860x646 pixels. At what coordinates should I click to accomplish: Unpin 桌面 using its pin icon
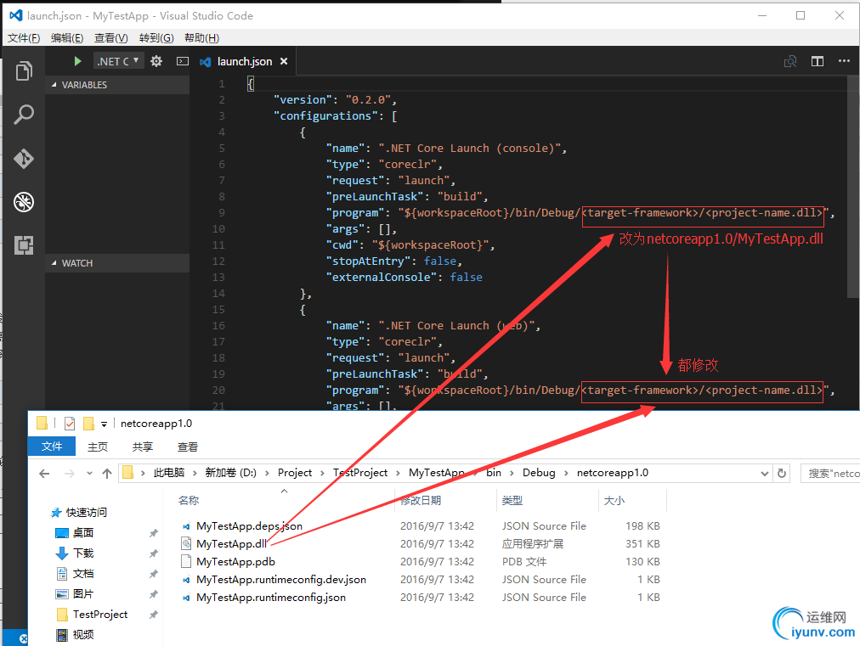pyautogui.click(x=154, y=533)
